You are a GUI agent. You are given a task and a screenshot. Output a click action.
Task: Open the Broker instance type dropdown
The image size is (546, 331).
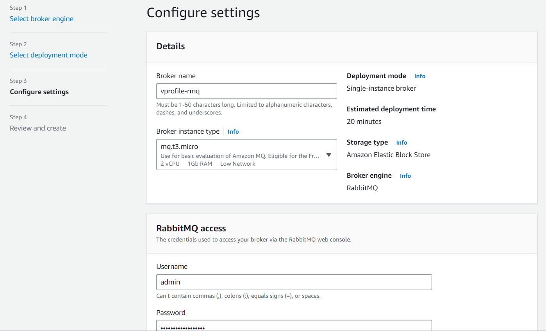[246, 154]
